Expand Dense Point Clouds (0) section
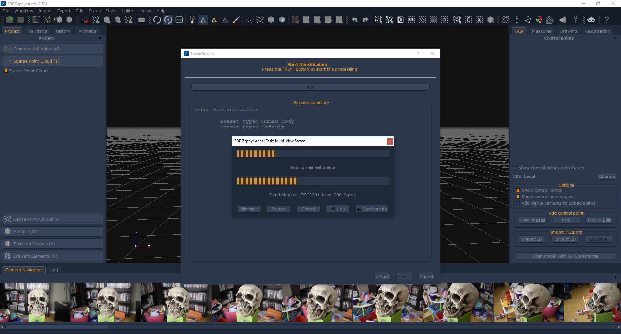This screenshot has height=334, width=621. click(53, 219)
